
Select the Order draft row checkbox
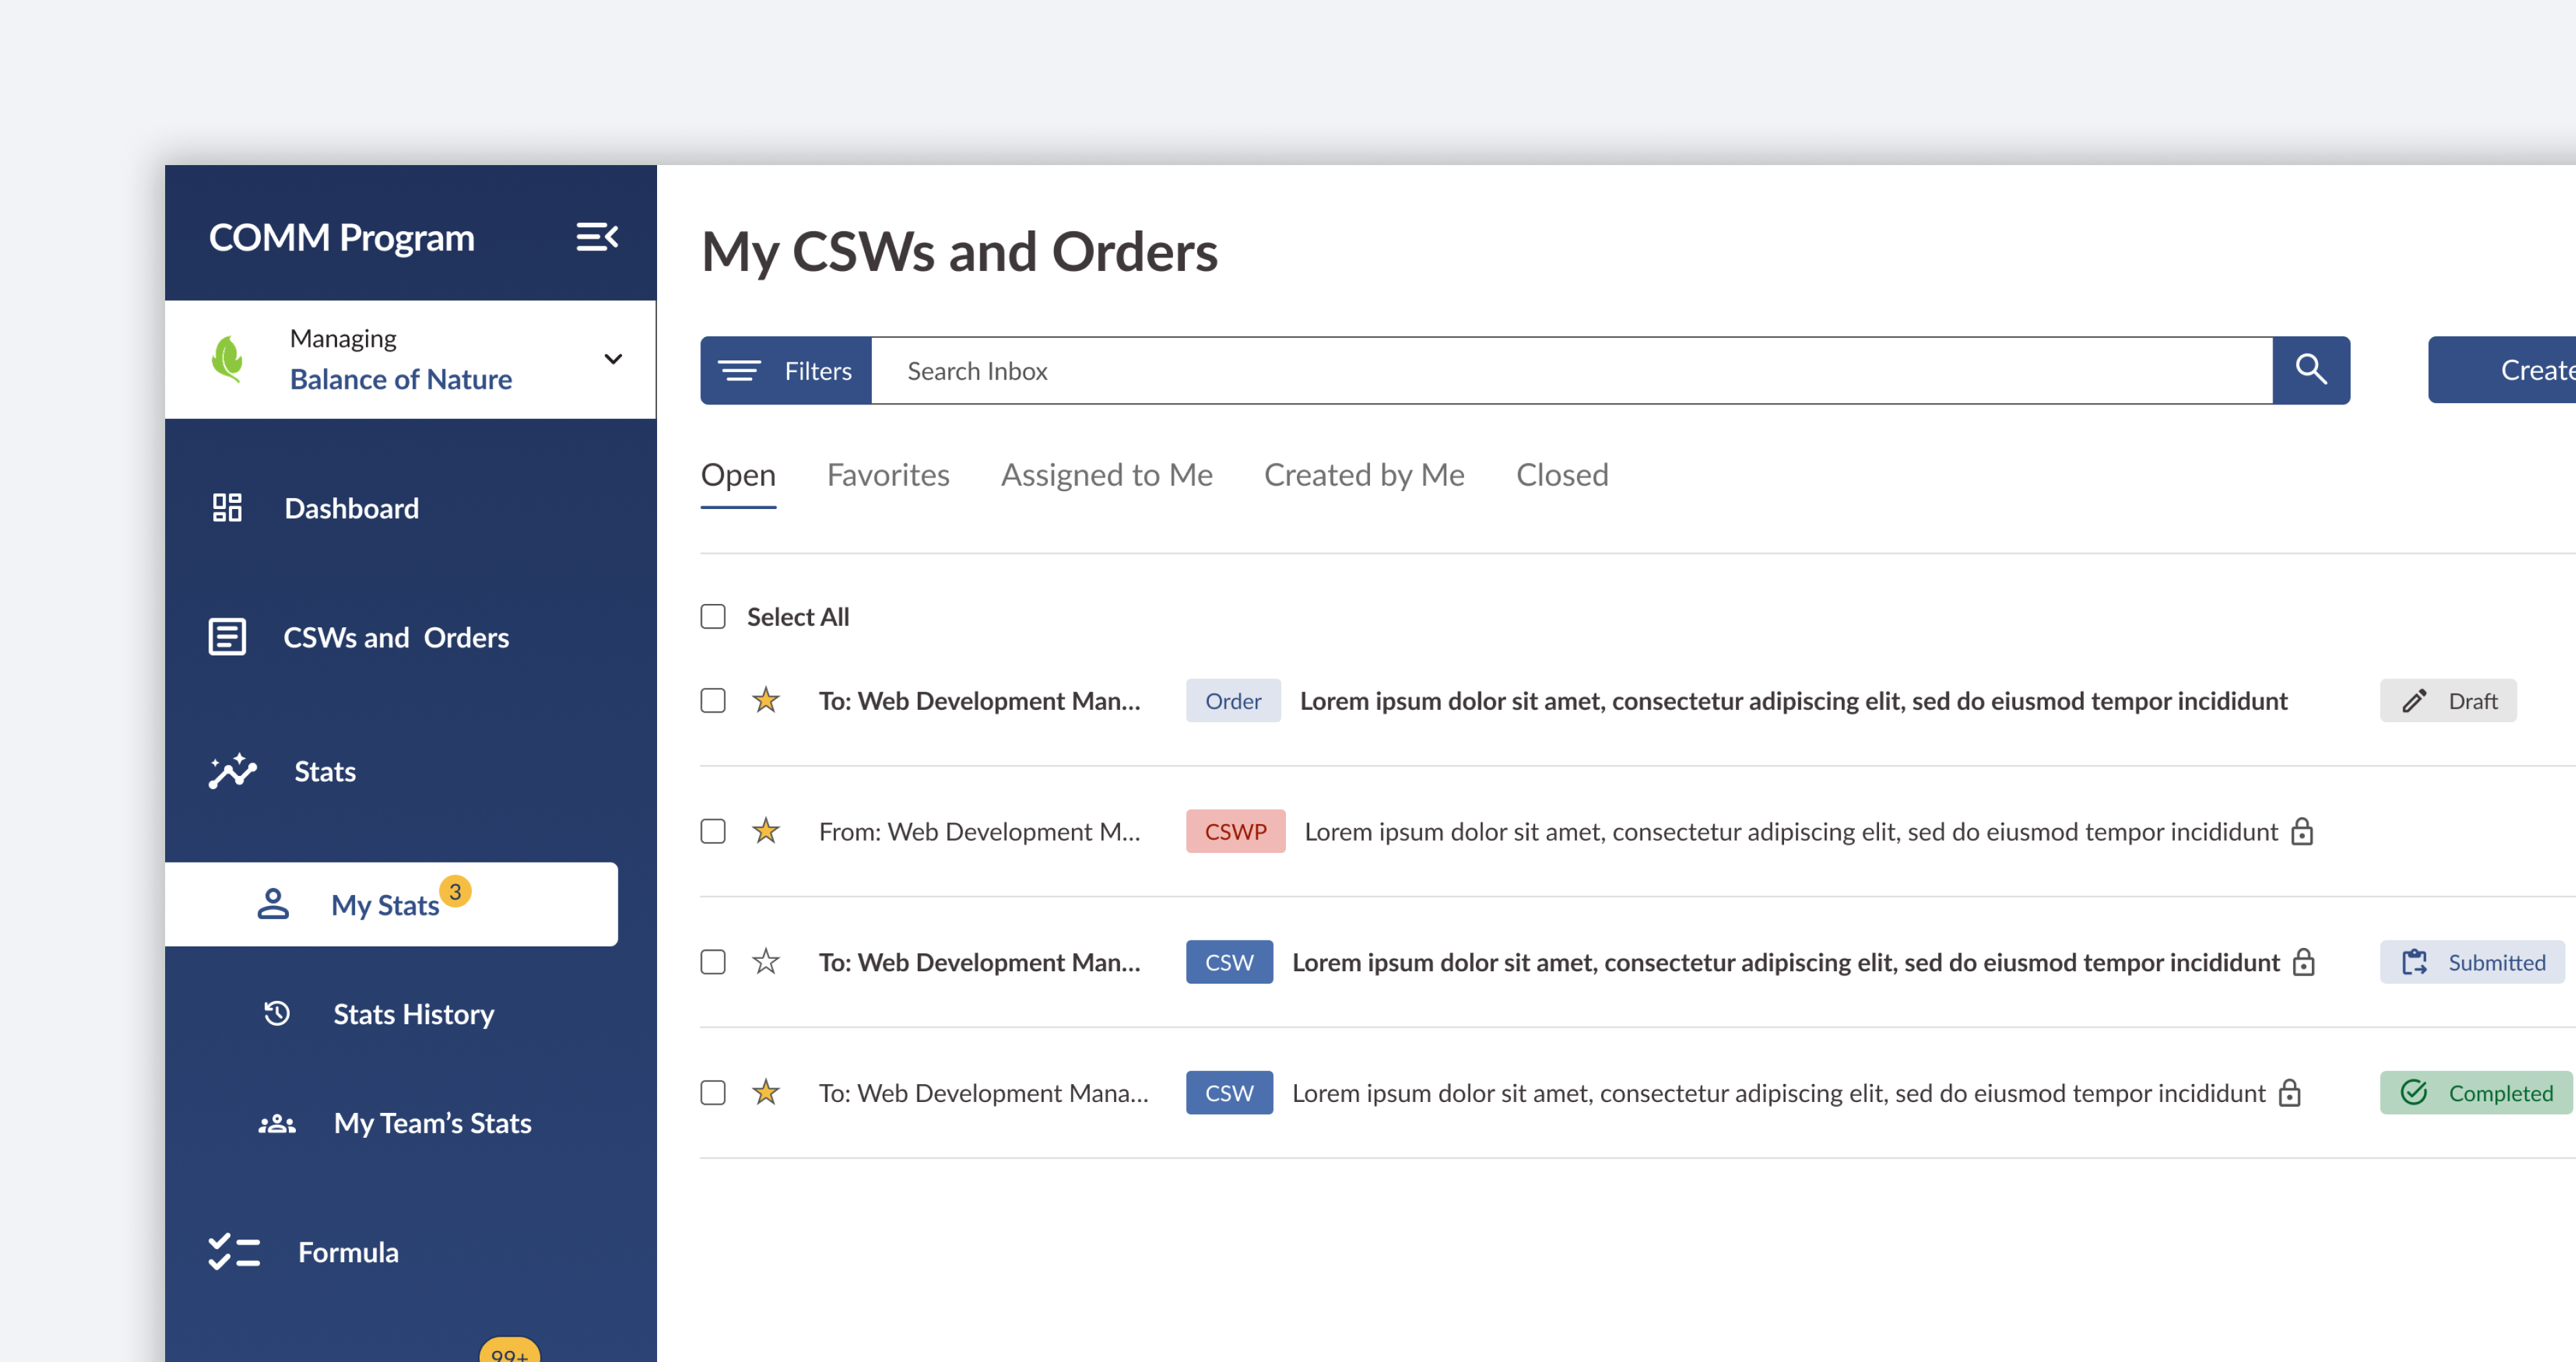pos(713,700)
